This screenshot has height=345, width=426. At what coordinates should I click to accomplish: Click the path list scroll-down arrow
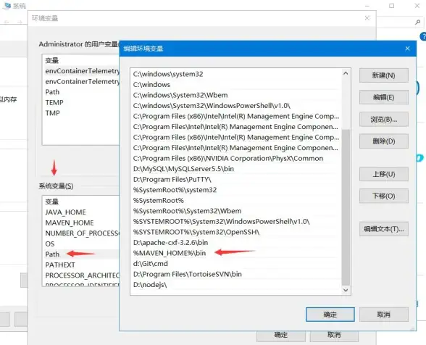coord(346,290)
